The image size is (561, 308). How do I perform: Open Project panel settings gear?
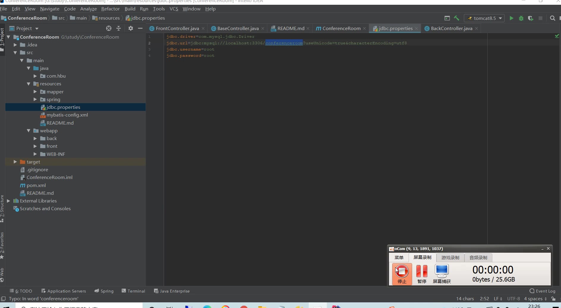click(131, 28)
